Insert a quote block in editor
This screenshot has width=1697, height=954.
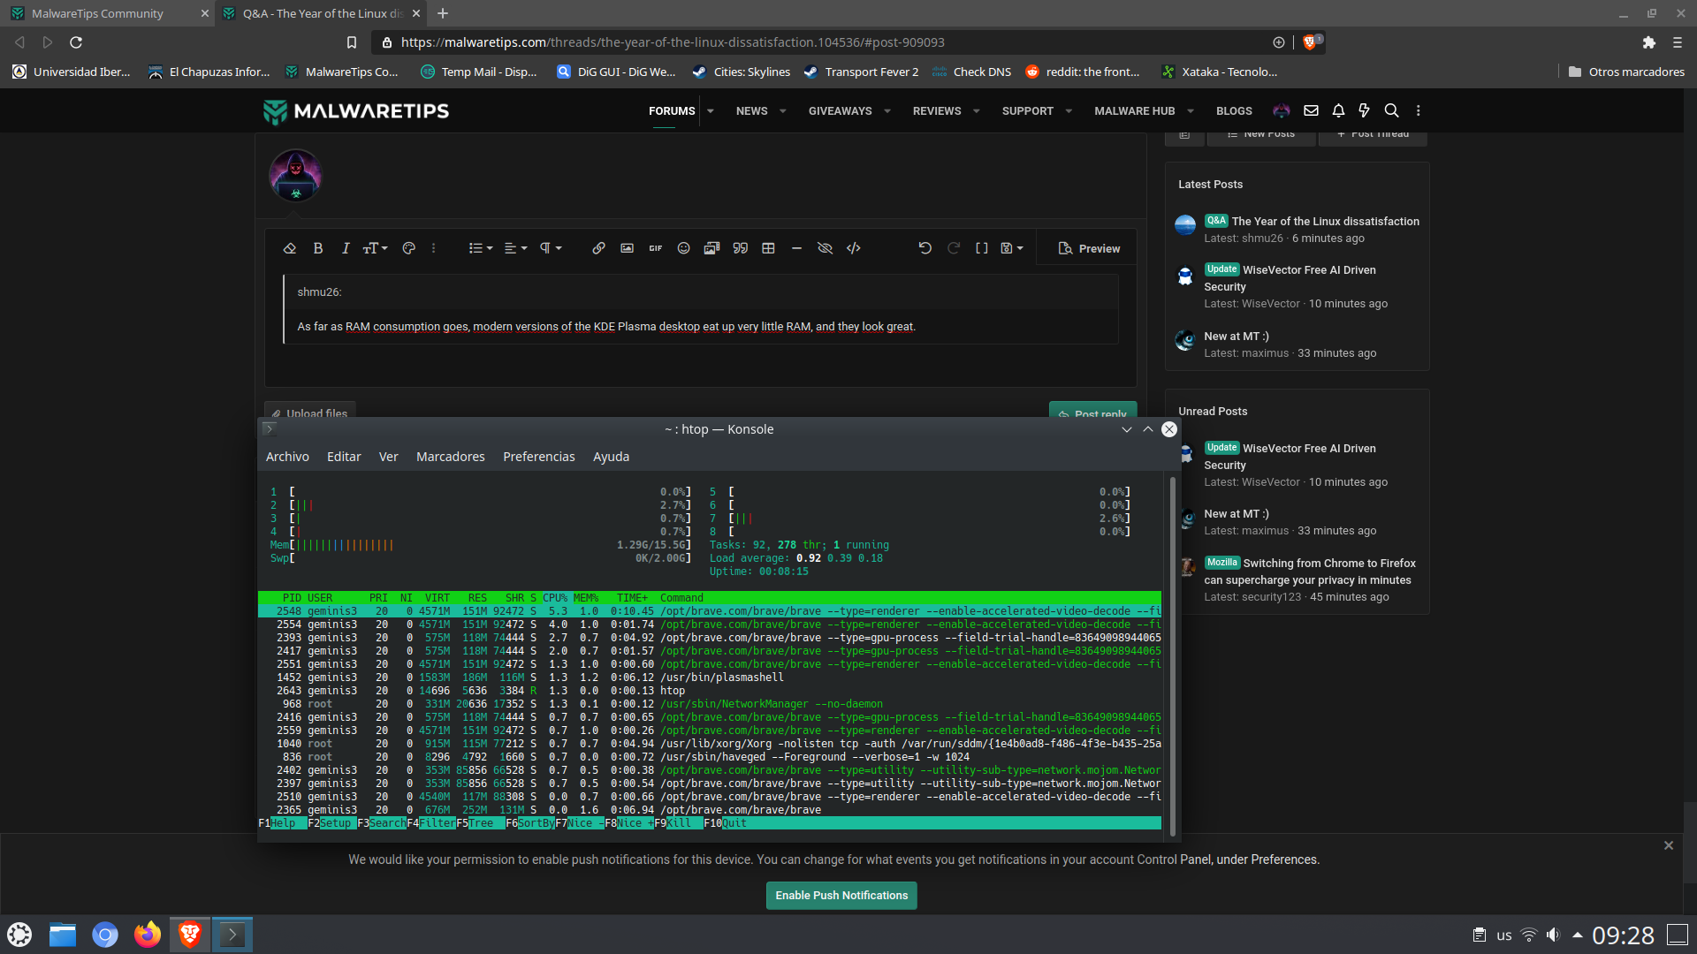click(740, 248)
